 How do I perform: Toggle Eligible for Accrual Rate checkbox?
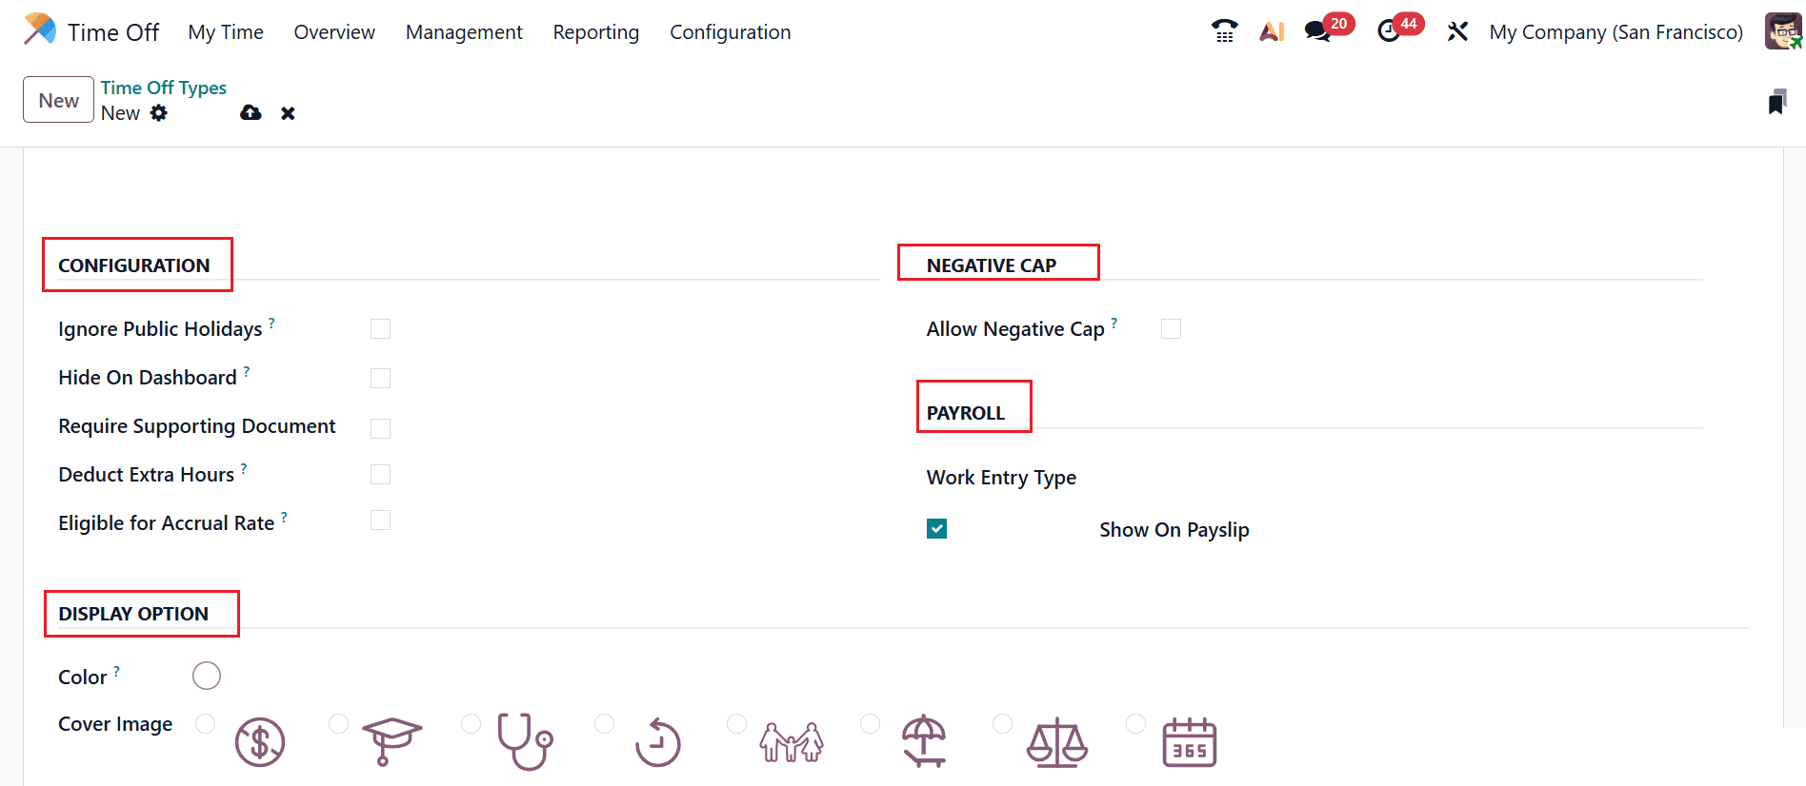click(x=380, y=520)
